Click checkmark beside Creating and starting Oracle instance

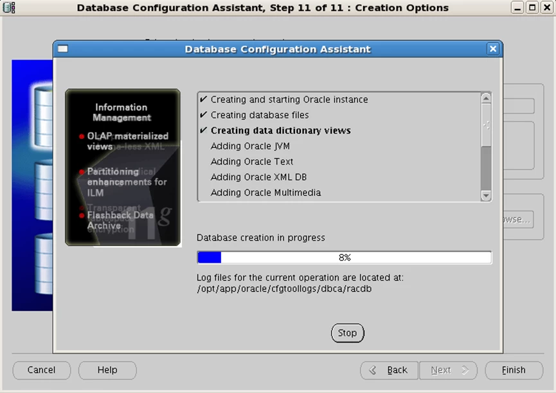tap(203, 100)
